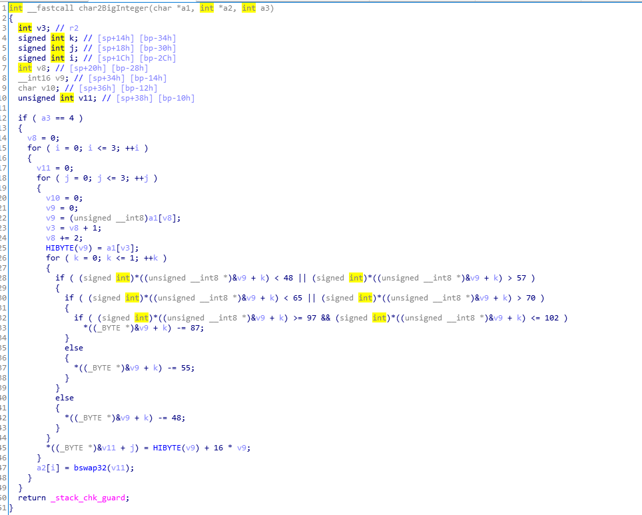Click the else keyword above the -= 48 block

[x=65, y=398]
